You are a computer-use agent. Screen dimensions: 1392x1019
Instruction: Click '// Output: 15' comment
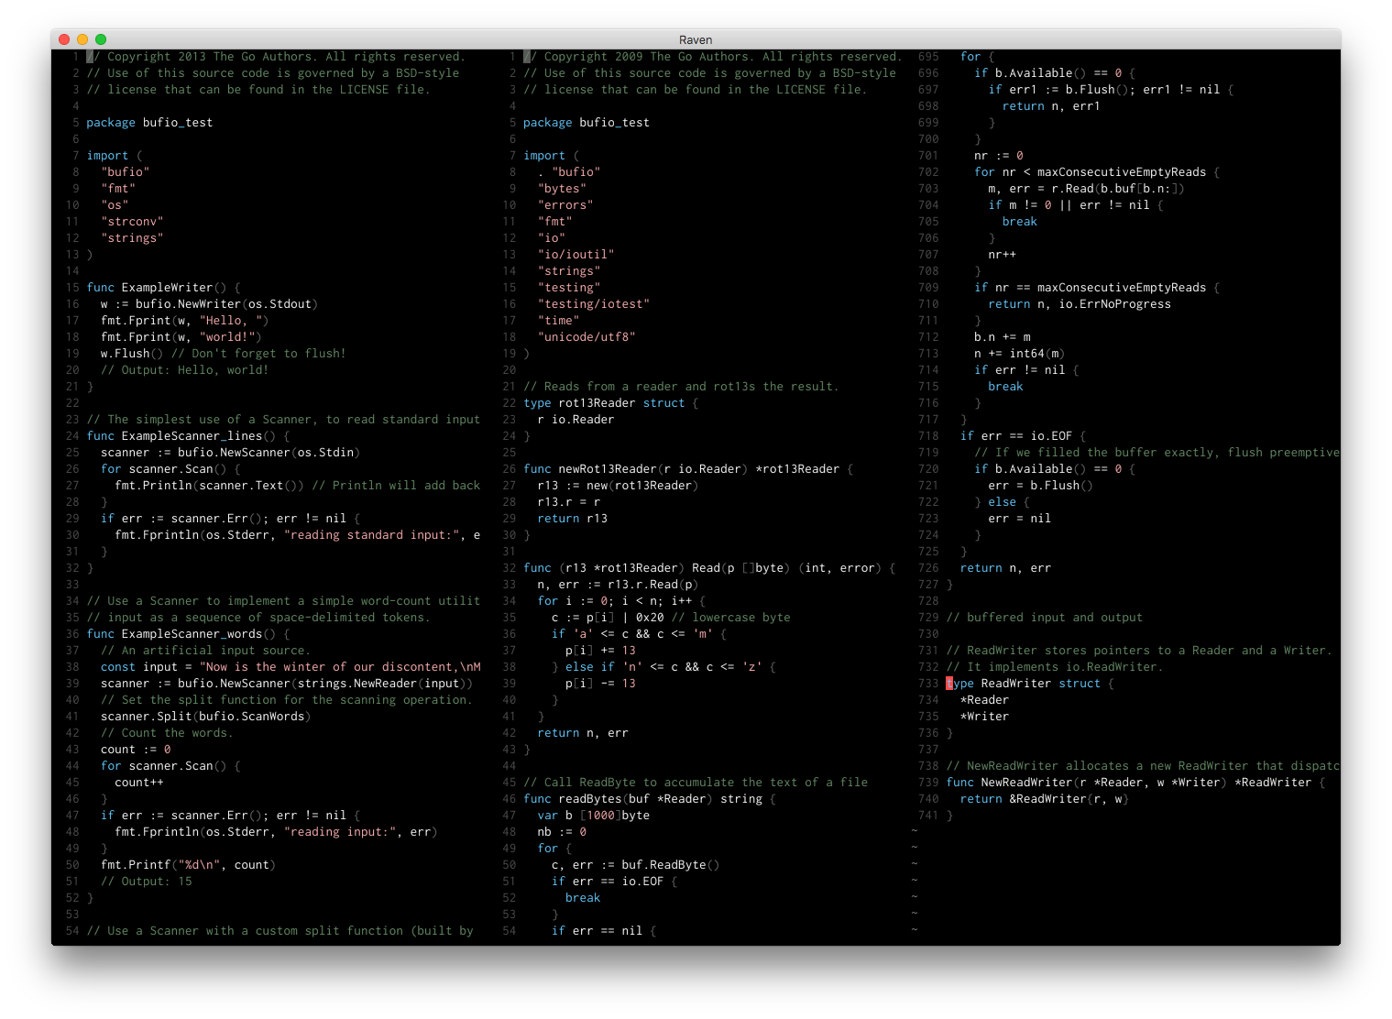click(147, 882)
